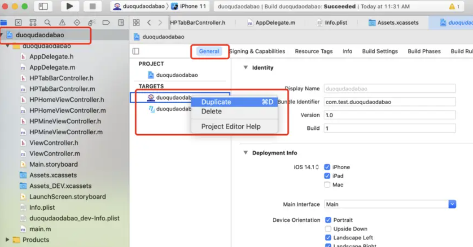
Task: Open the debug navigator
Action: [92, 22]
